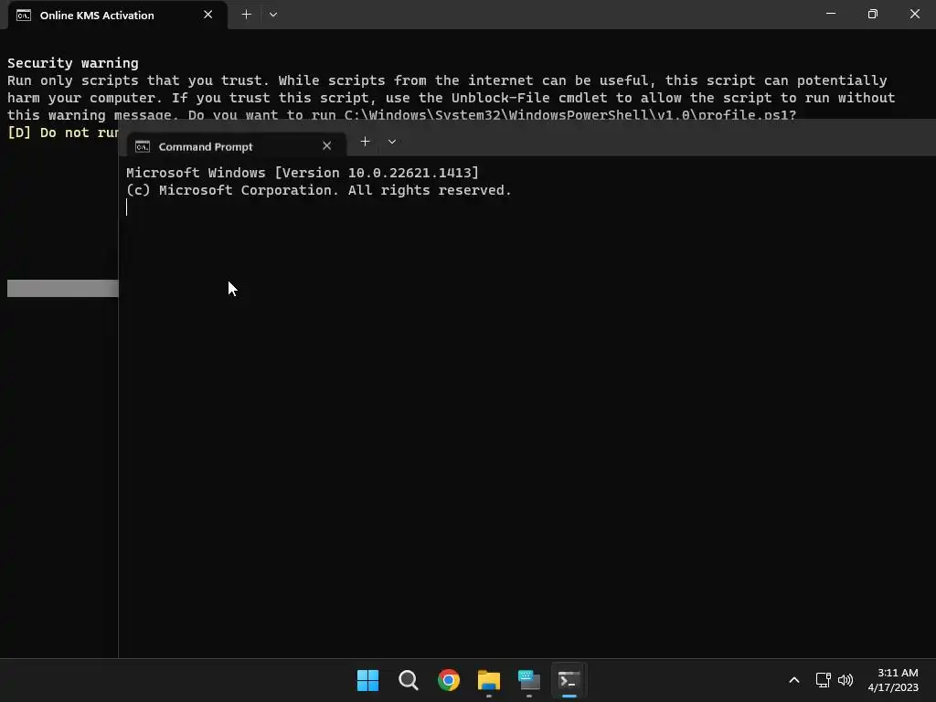Click the 'Security warning' heading text

coord(73,63)
